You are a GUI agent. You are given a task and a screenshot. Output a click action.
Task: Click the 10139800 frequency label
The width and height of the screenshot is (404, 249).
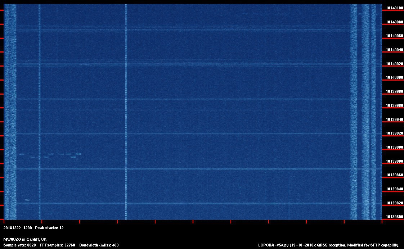(x=394, y=217)
